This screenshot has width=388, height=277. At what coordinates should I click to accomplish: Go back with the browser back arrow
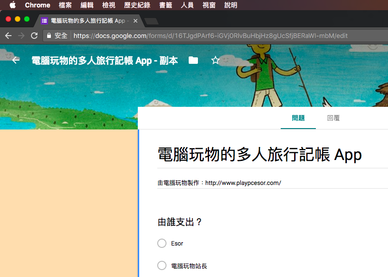(8, 36)
